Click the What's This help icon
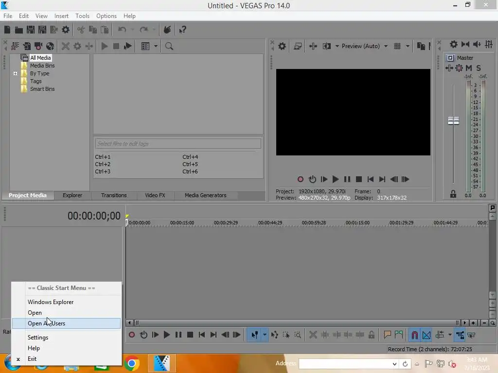Screen dimensions: 498x373 tap(182, 30)
